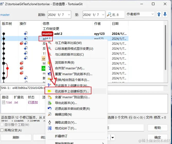Click the cherry-pick icon beside 摘取此提交(Y)

tap(50, 122)
